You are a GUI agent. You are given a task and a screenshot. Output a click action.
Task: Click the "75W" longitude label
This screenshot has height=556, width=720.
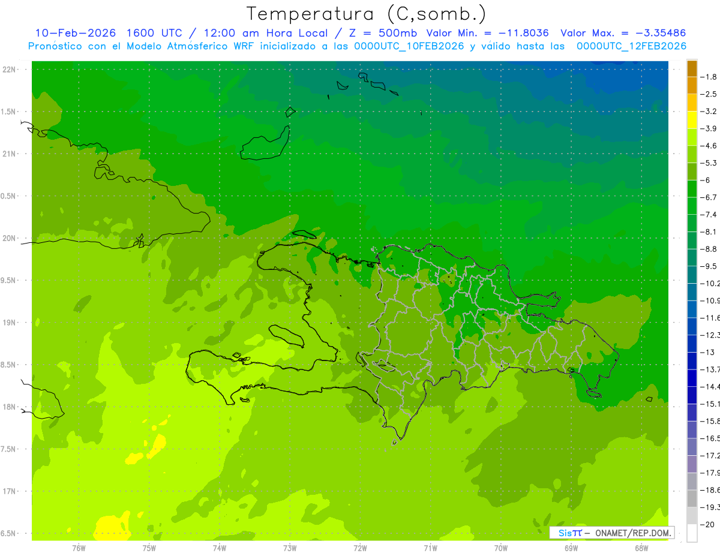point(149,548)
